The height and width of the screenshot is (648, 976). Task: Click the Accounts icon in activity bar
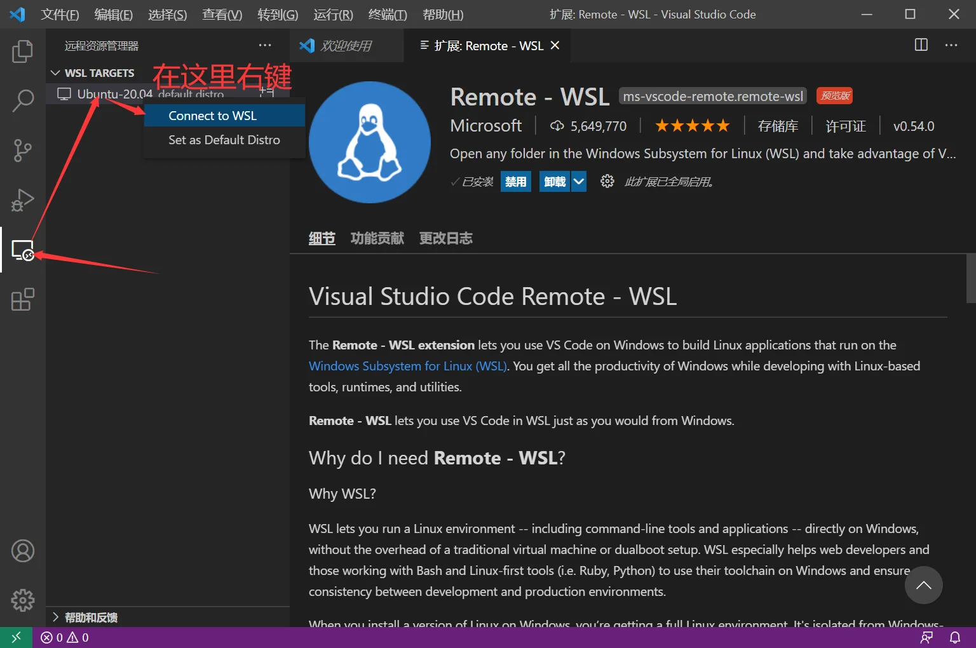point(22,551)
